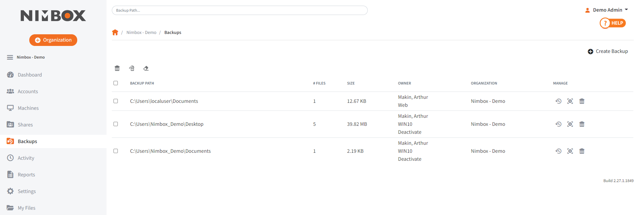The width and height of the screenshot is (639, 215).
Task: Sort by the # FILES column header
Action: [319, 83]
